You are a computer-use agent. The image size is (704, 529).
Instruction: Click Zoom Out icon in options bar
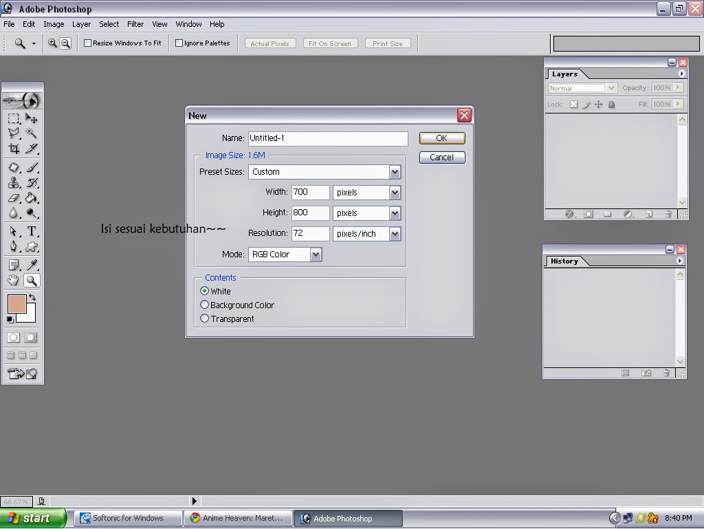(65, 43)
